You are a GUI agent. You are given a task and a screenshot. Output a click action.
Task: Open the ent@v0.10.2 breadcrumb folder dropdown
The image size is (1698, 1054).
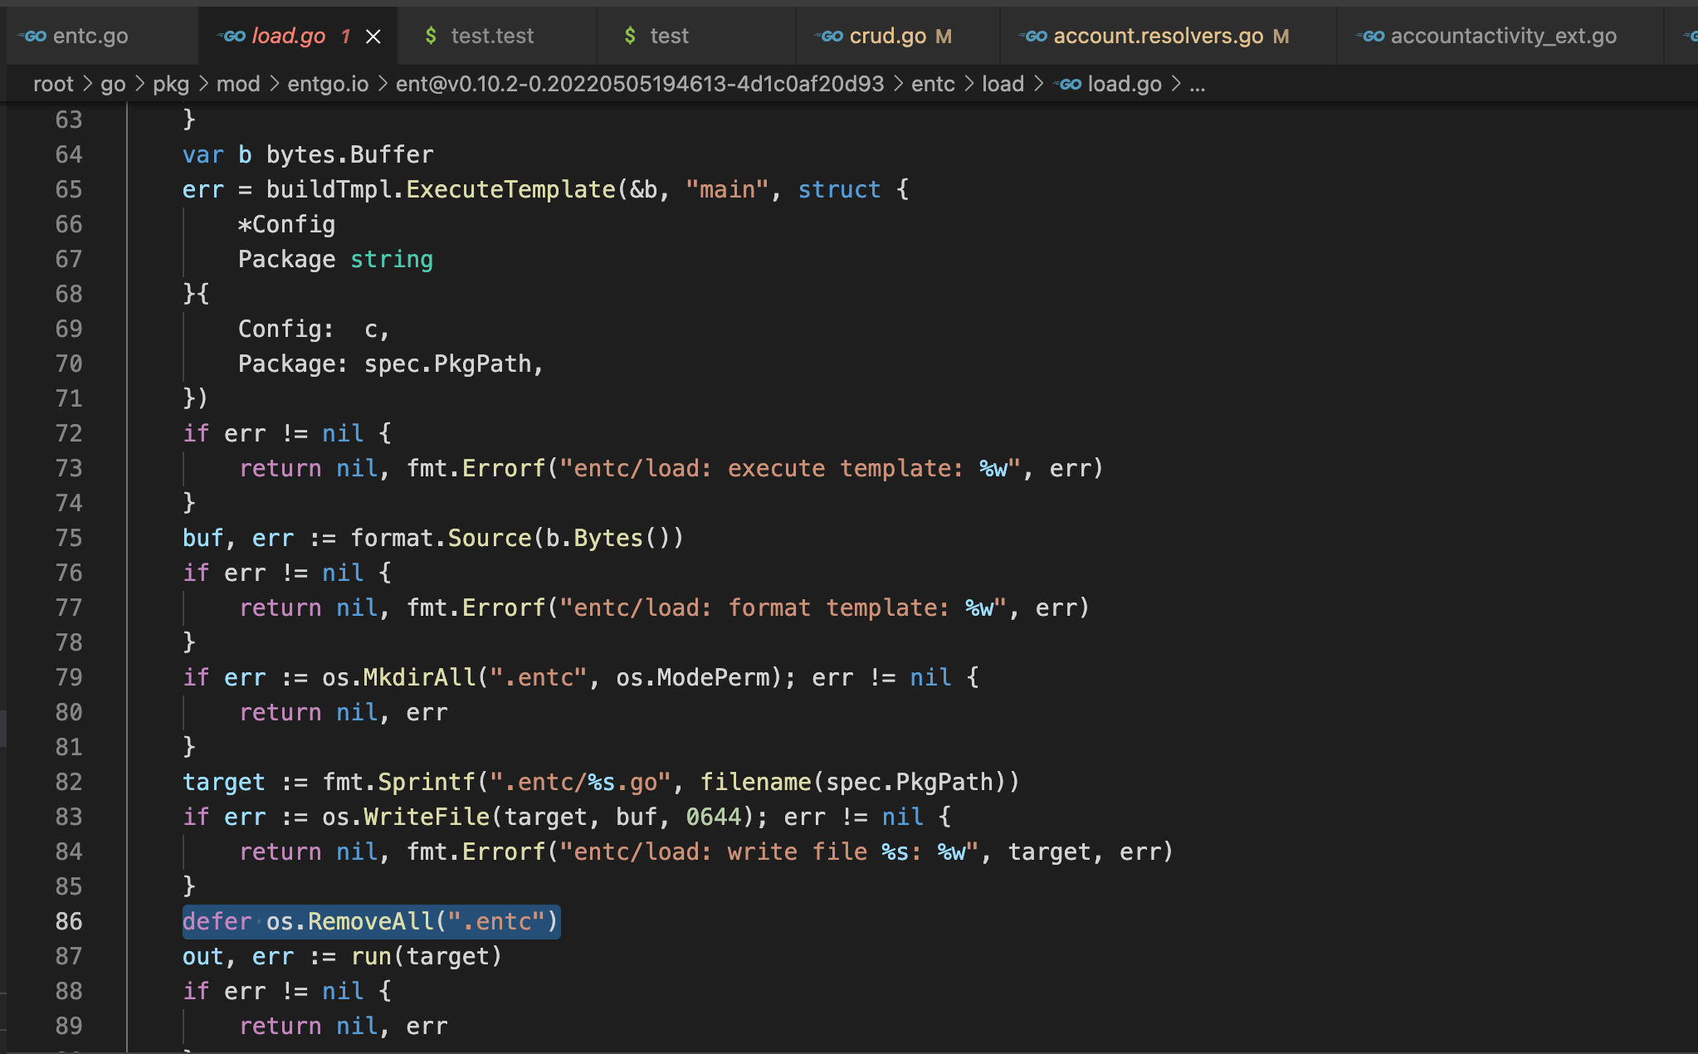[639, 84]
